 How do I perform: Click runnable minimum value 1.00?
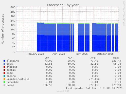(x=72, y=82)
